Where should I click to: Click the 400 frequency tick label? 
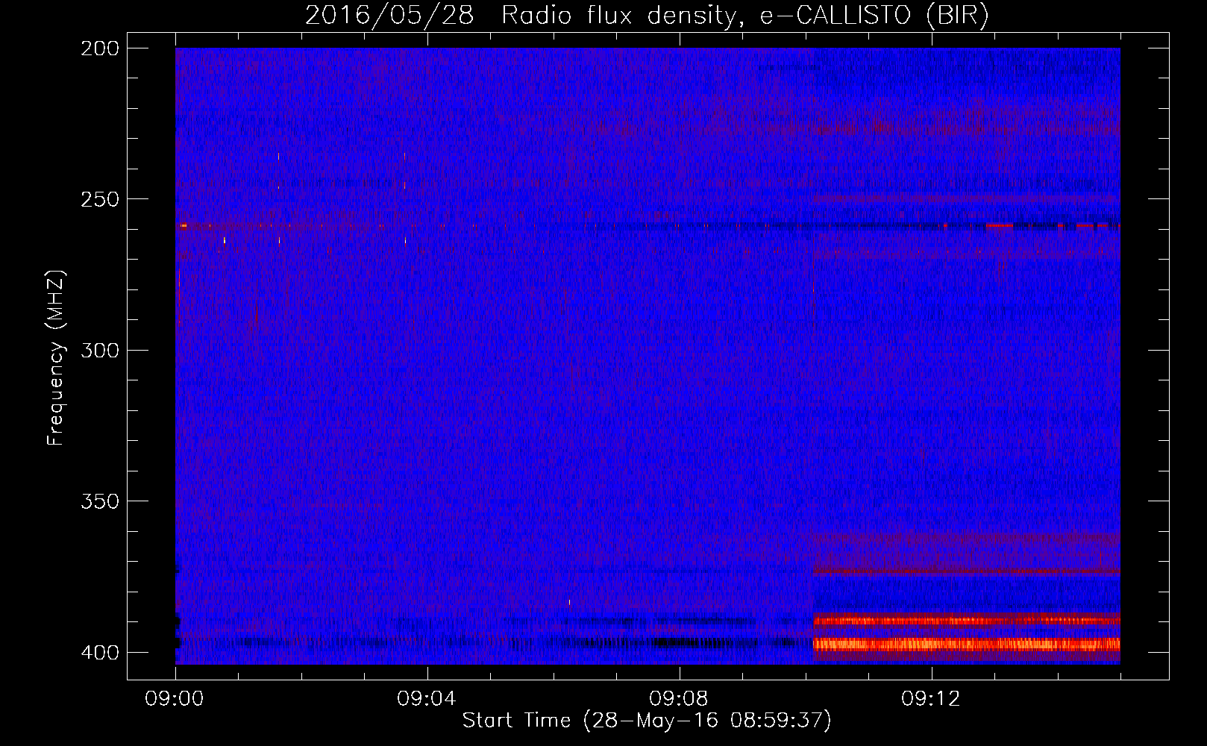pyautogui.click(x=100, y=652)
